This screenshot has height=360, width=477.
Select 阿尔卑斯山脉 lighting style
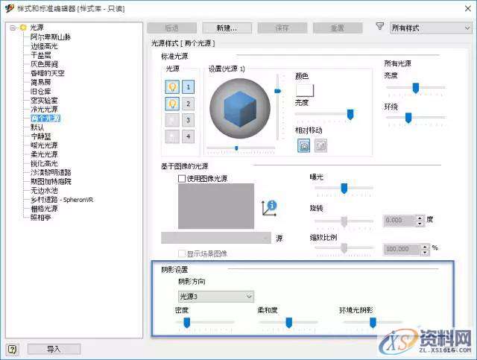(51, 37)
